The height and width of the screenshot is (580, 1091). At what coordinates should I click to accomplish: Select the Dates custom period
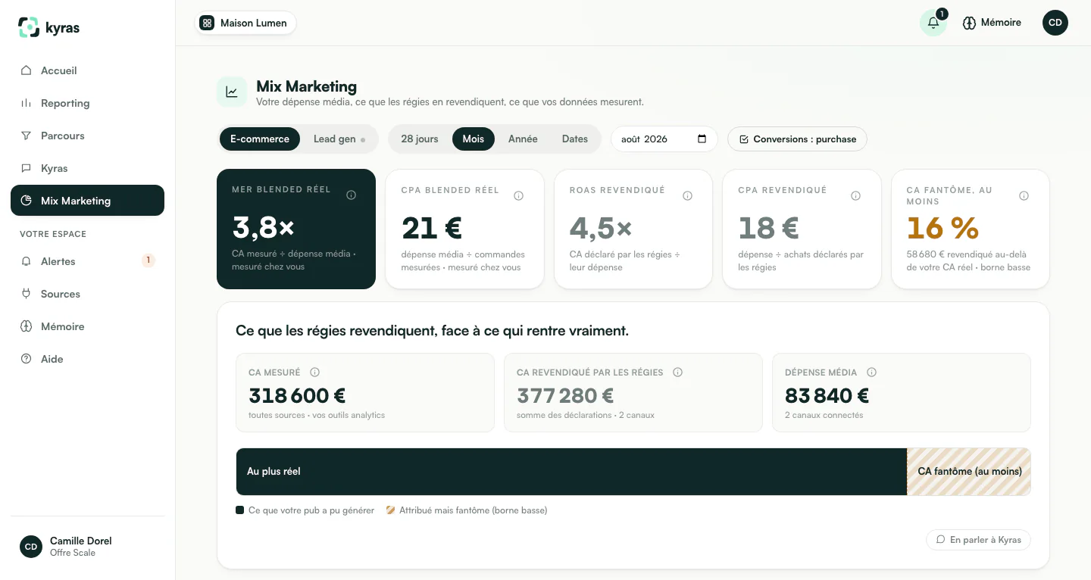[x=575, y=139]
